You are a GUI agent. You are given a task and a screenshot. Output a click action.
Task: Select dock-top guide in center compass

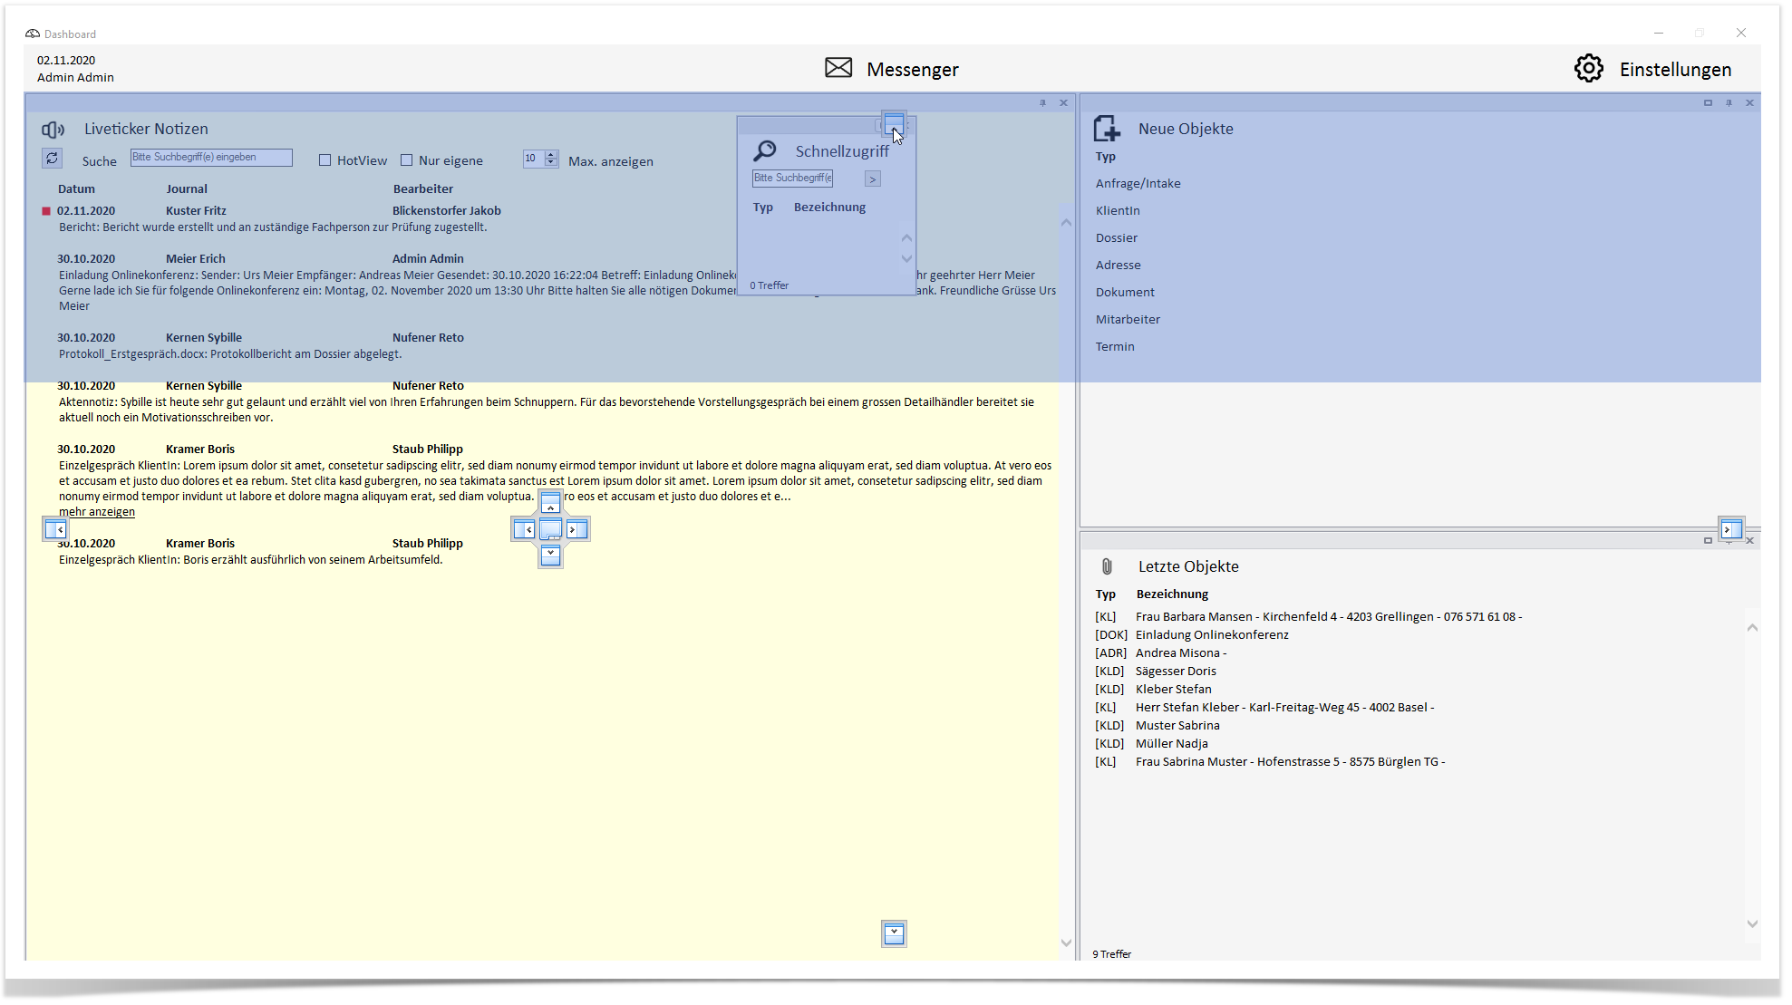click(550, 503)
